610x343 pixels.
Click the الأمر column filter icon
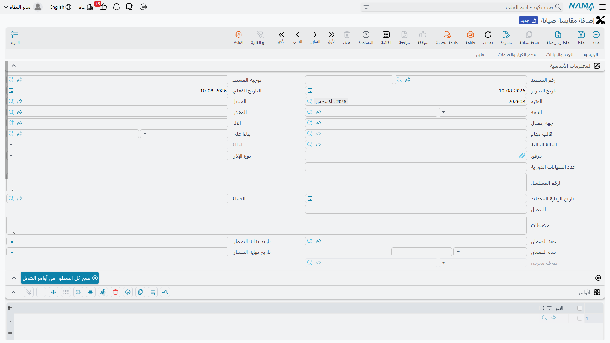point(549,308)
